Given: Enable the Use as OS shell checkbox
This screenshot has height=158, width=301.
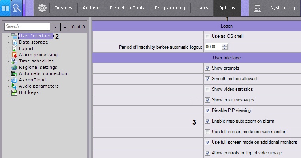Looking at the screenshot, I should click(x=208, y=37).
